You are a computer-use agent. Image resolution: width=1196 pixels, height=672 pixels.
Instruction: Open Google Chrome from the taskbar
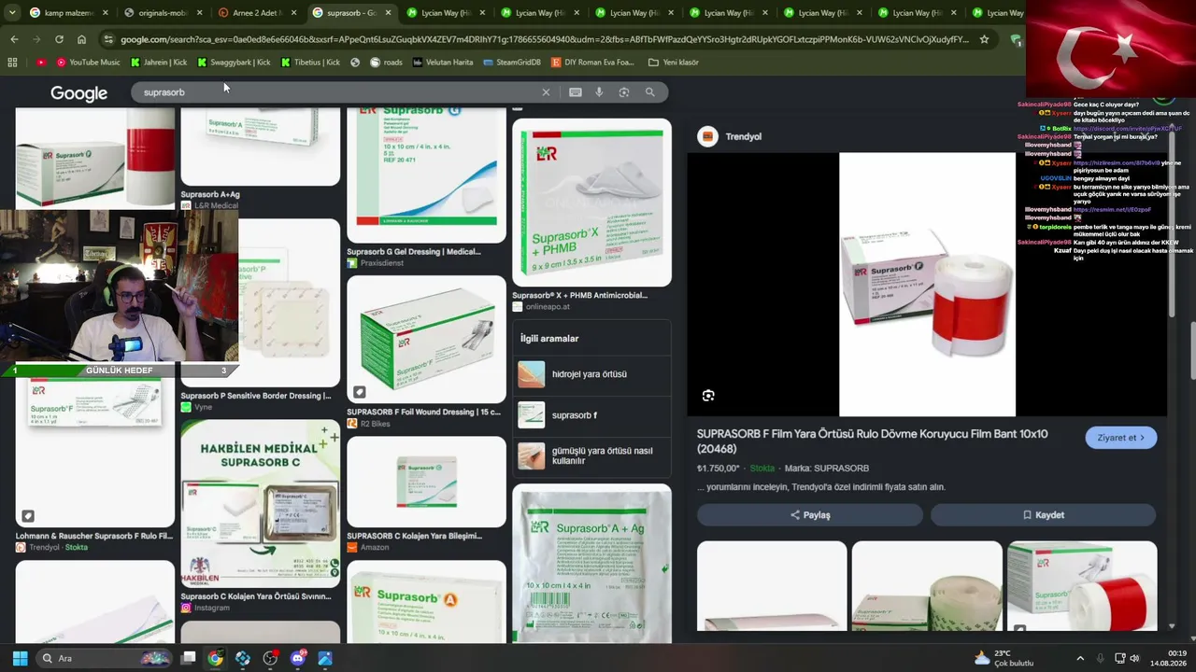(215, 658)
